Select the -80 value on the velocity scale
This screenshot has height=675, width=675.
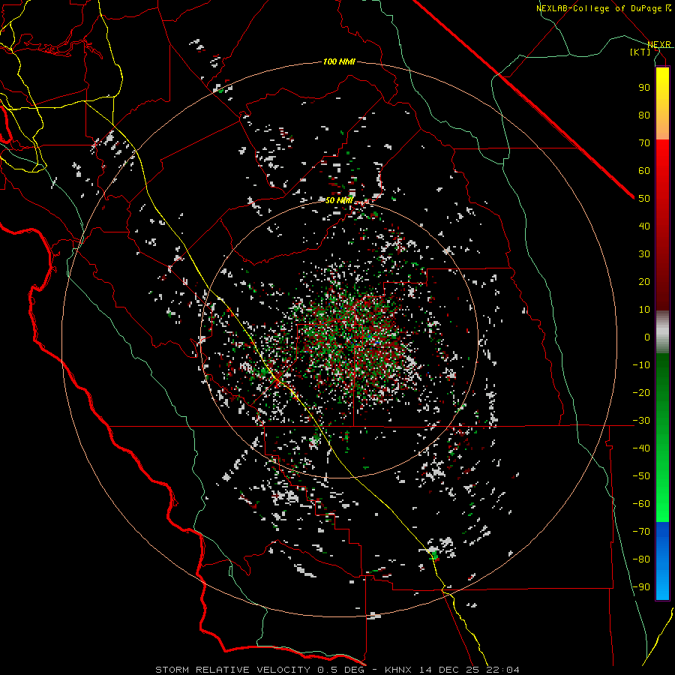(641, 559)
